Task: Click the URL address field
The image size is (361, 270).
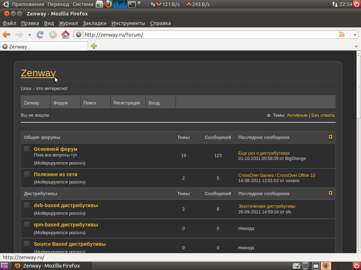Action: point(210,35)
